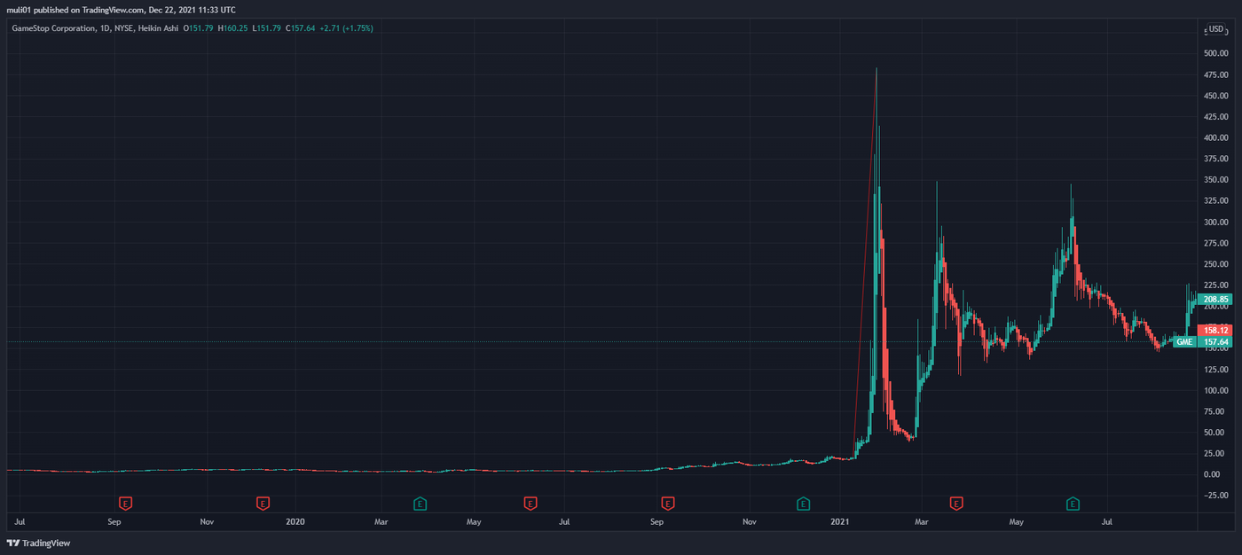This screenshot has width=1242, height=555.
Task: Click the muli01 published attribution text
Action: click(x=123, y=9)
